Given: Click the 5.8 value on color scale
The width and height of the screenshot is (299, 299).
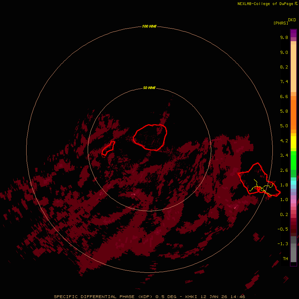Looking at the screenshot, I should [x=284, y=111].
